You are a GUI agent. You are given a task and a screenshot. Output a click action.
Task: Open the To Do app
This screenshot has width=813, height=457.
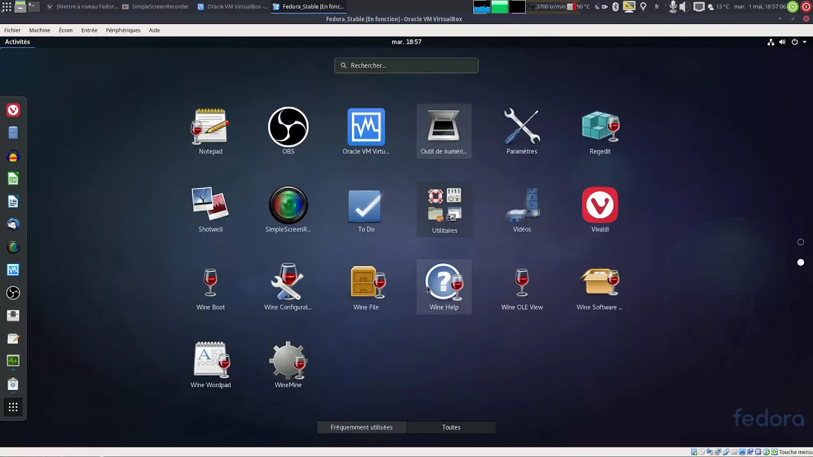366,209
